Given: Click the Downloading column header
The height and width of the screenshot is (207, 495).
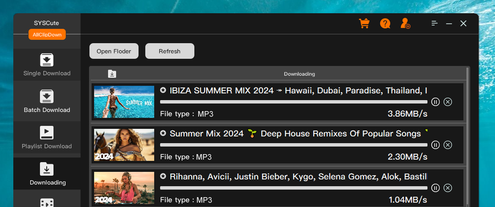Looking at the screenshot, I should (x=299, y=74).
